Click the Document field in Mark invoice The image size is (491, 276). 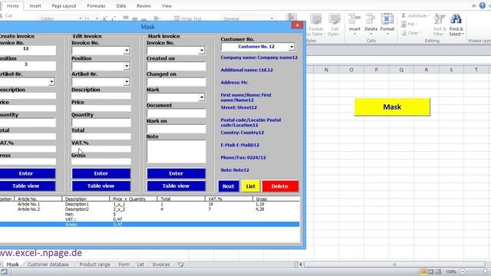click(176, 113)
